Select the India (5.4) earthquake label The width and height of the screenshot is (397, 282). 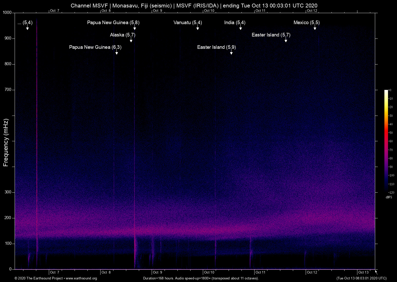(234, 23)
